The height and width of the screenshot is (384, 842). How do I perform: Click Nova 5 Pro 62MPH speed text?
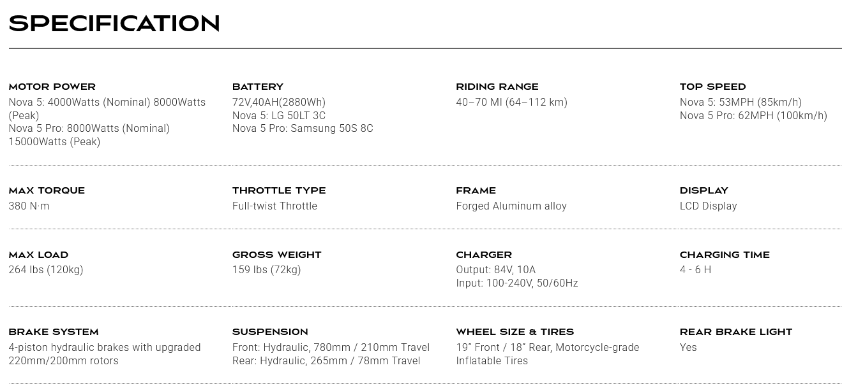pos(753,115)
